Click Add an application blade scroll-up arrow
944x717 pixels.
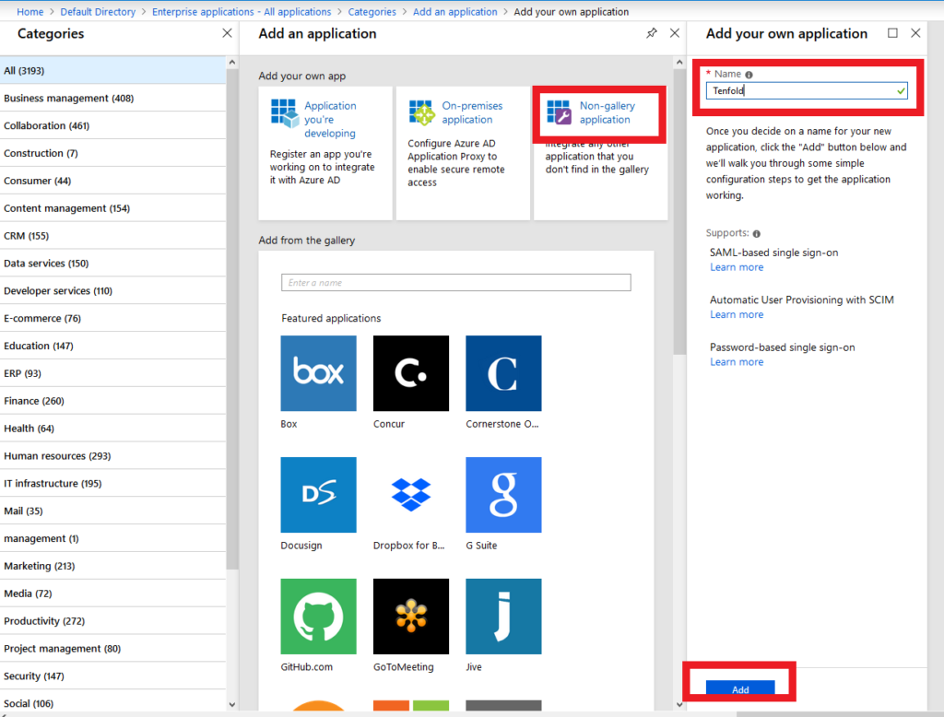coord(679,62)
